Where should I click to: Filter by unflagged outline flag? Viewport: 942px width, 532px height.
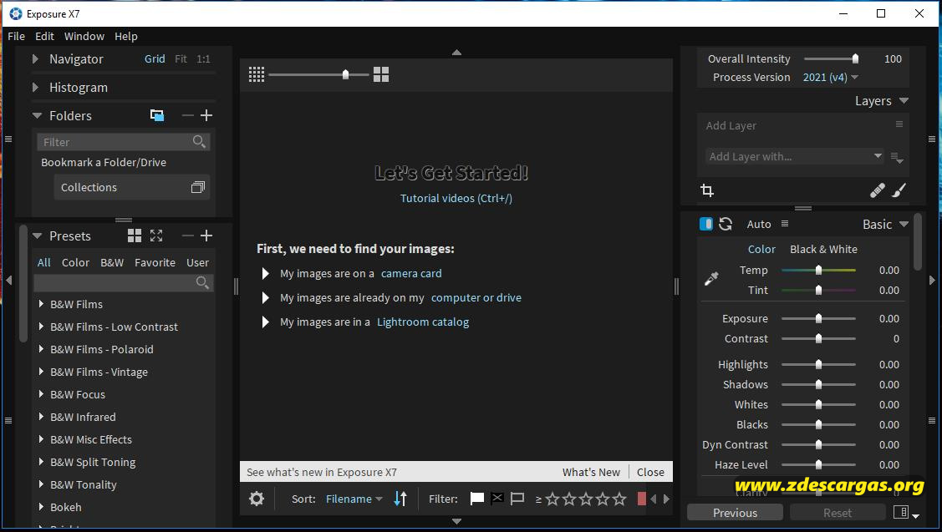517,499
